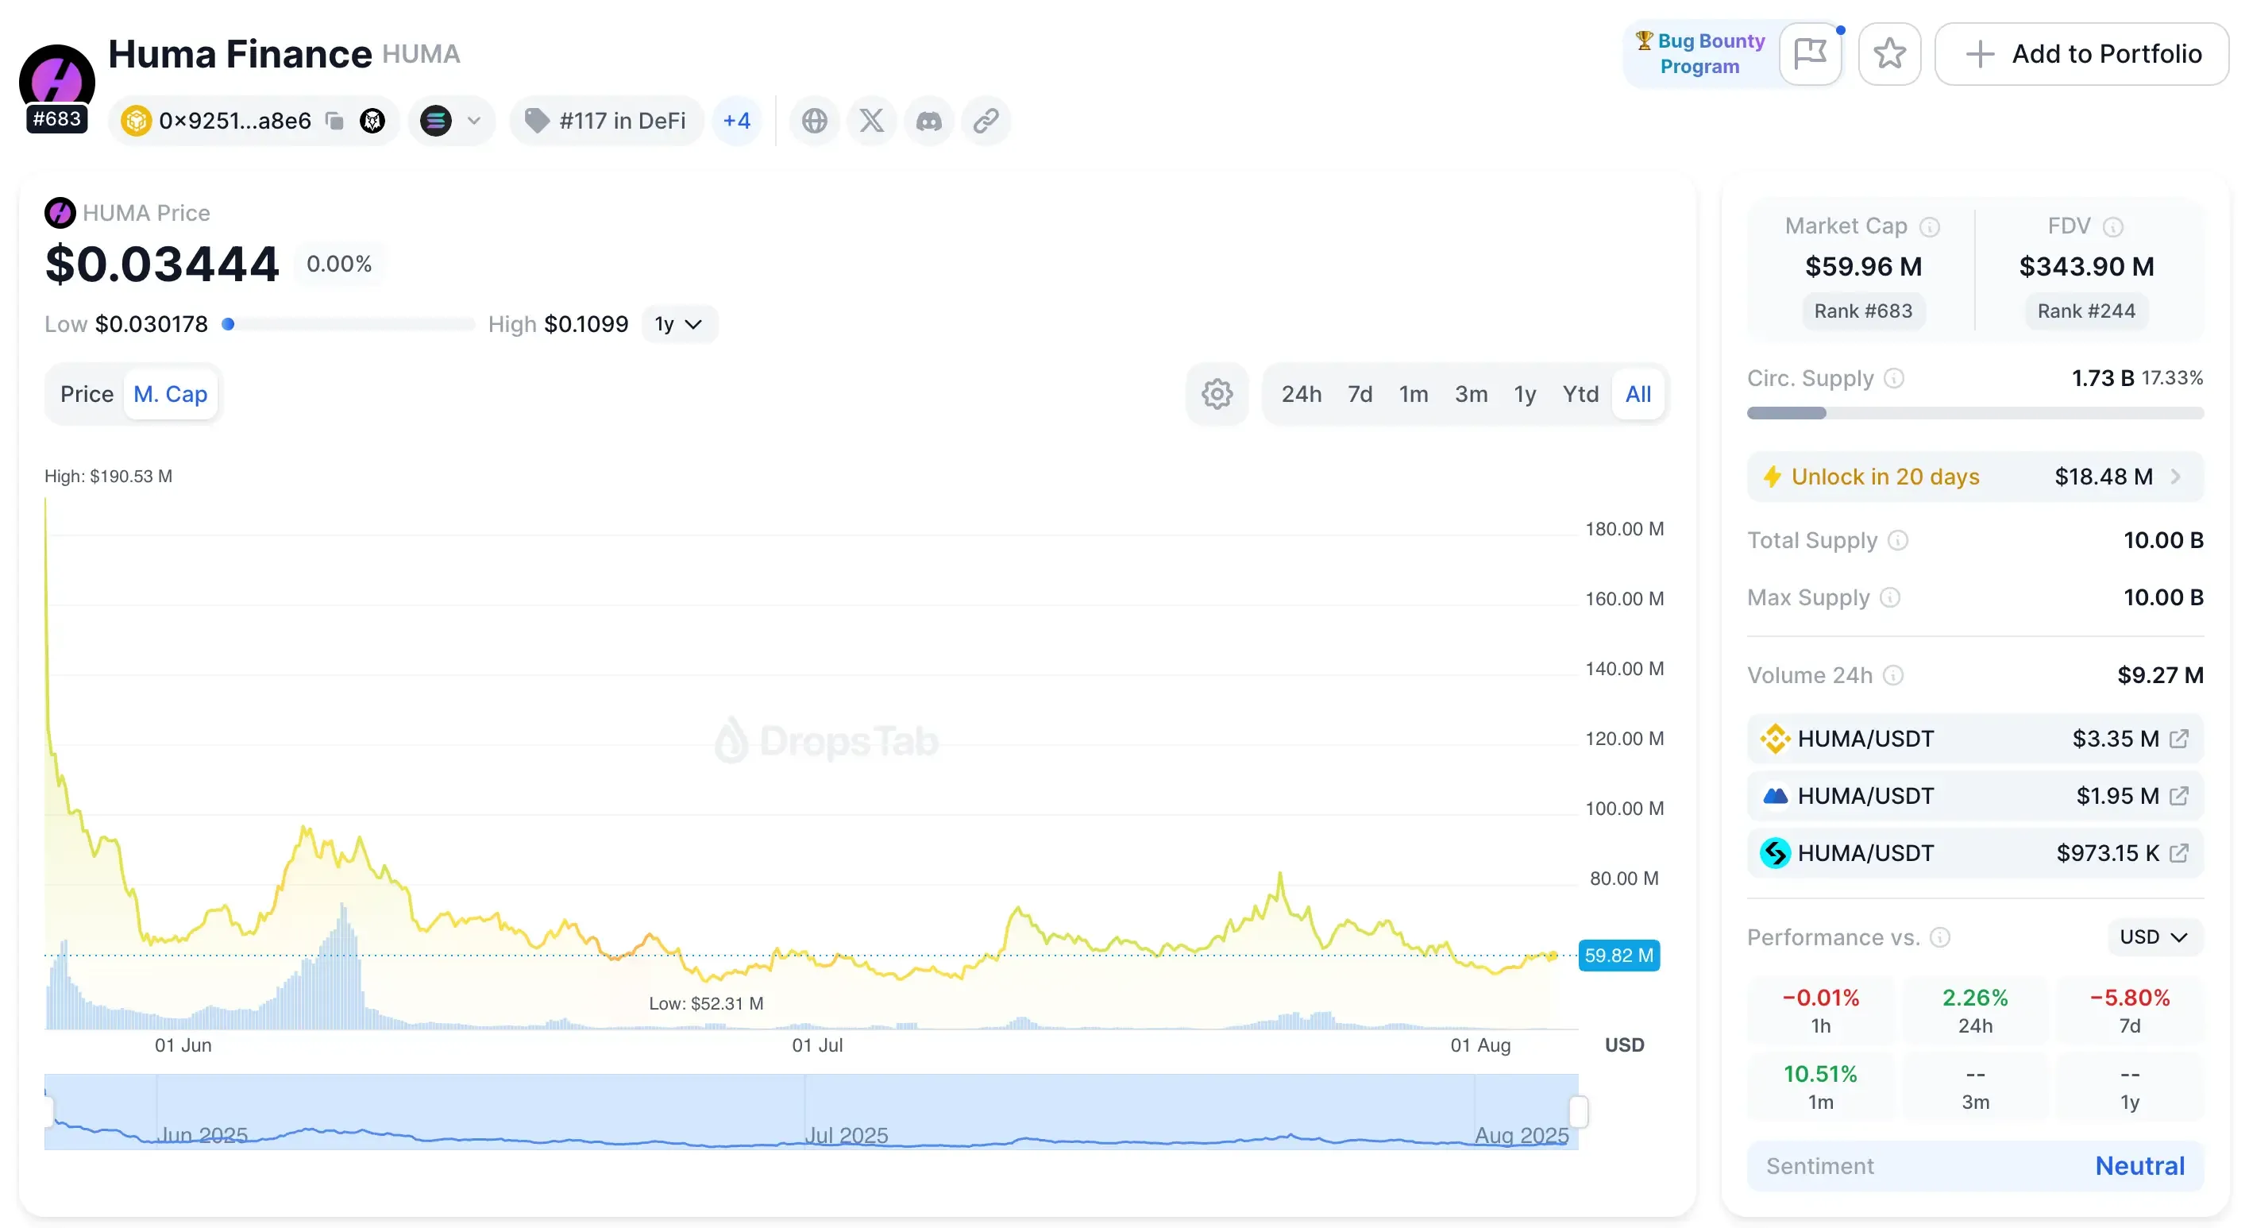Open the 1y low/high range dropdown
This screenshot has height=1228, width=2249.
coord(679,323)
